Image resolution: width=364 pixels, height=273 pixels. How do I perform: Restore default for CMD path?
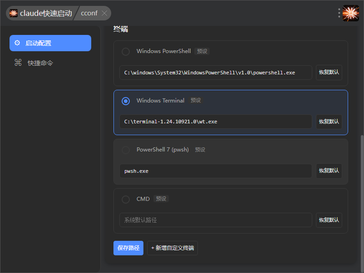329,220
